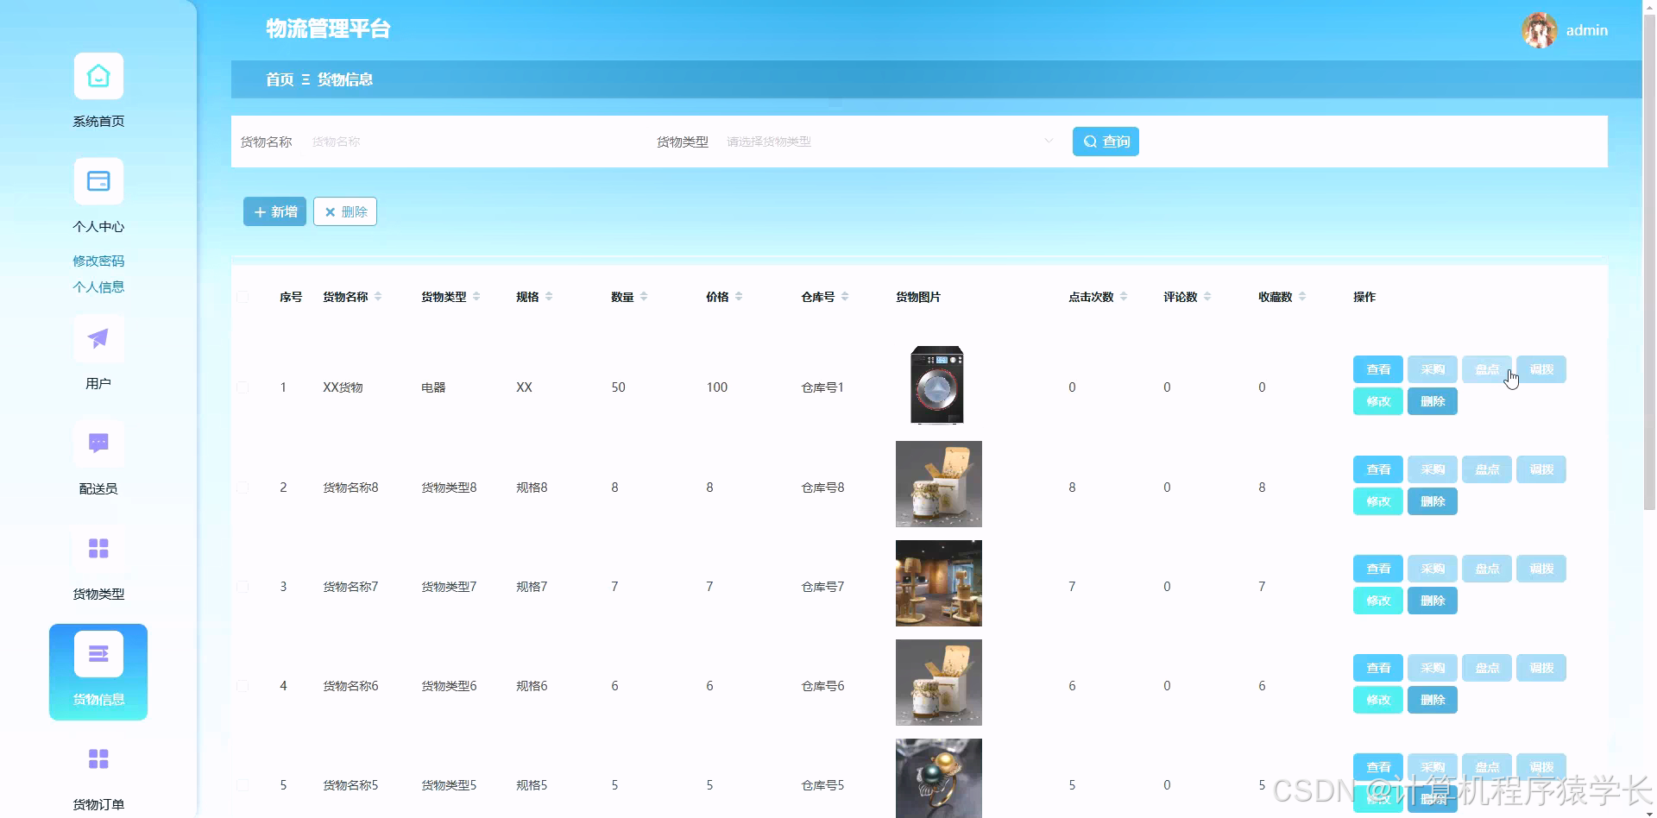Click the 新增 add button
The width and height of the screenshot is (1657, 818).
(274, 211)
